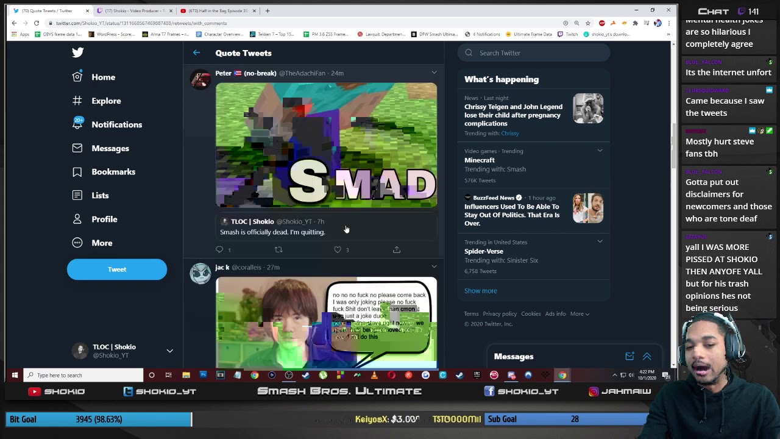Reload the page

[x=37, y=23]
